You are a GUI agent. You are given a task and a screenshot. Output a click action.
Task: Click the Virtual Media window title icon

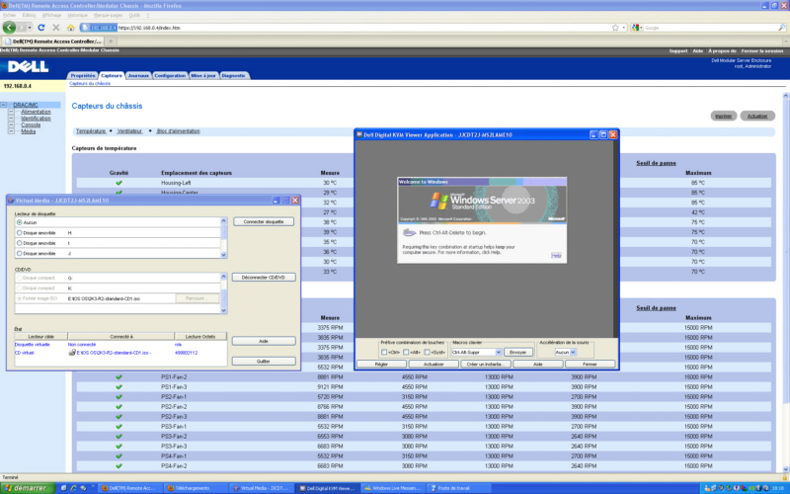[x=11, y=201]
